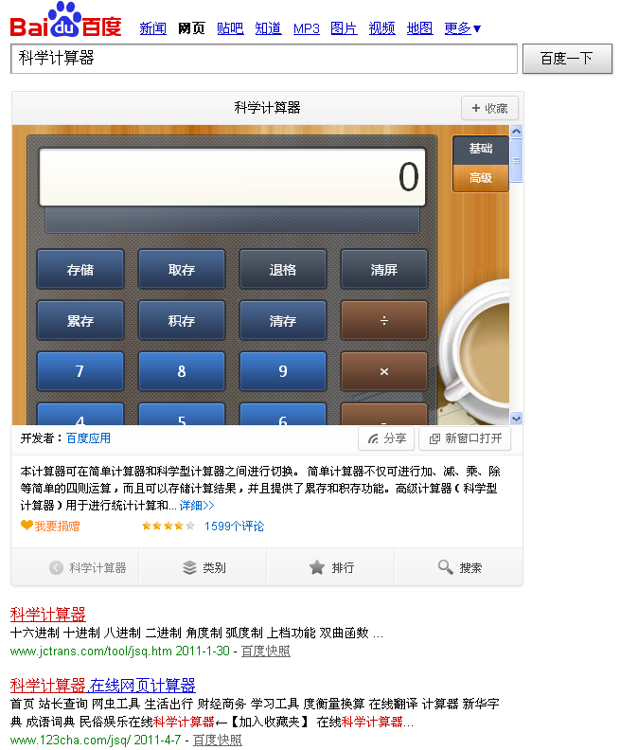620x750 pixels.
Task: Click the star rating icons
Action: 168,527
